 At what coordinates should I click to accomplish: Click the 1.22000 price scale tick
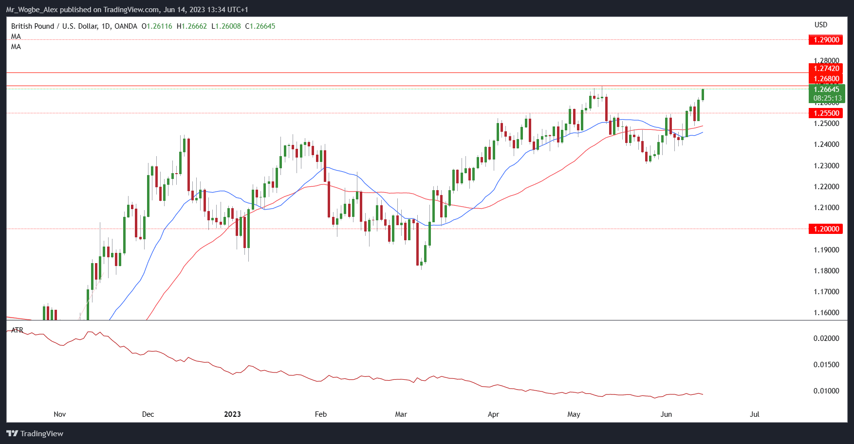tap(826, 187)
